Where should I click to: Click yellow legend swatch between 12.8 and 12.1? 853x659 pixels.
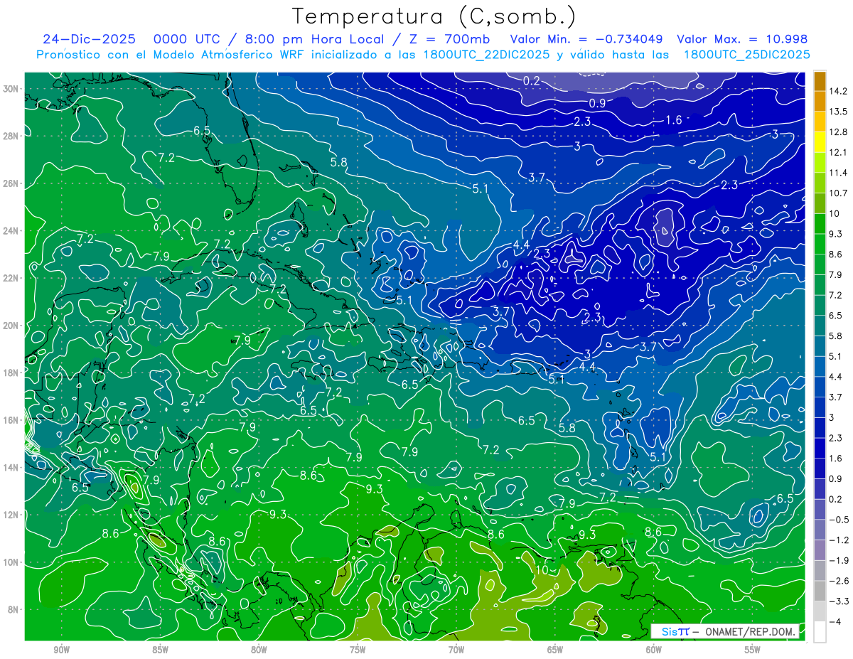pyautogui.click(x=820, y=142)
